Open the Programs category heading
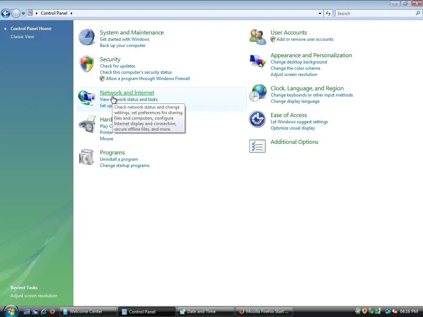The width and height of the screenshot is (423, 317). point(112,153)
